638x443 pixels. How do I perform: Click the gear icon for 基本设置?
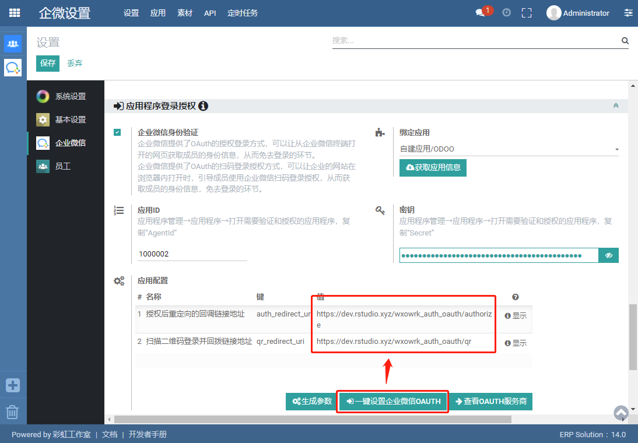pyautogui.click(x=43, y=119)
